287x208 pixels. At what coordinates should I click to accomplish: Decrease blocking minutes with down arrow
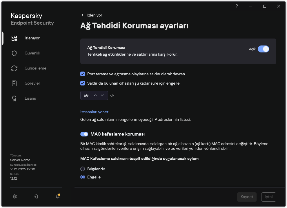click(102, 95)
